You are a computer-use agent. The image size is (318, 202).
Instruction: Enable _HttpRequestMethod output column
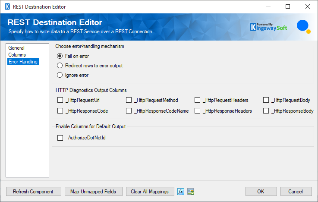click(129, 100)
